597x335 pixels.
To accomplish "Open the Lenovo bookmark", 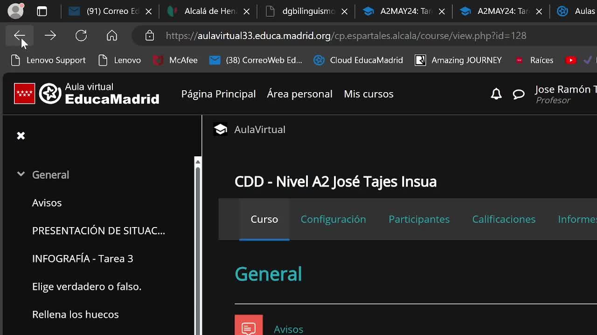I will click(120, 60).
